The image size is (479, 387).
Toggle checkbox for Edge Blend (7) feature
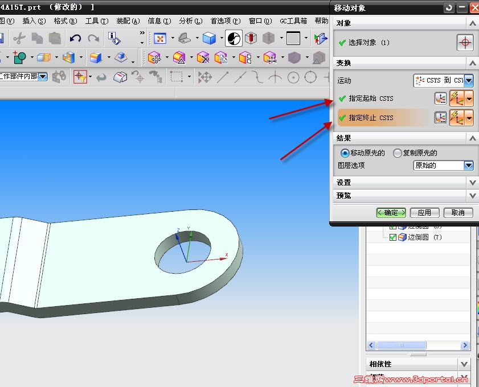point(393,237)
